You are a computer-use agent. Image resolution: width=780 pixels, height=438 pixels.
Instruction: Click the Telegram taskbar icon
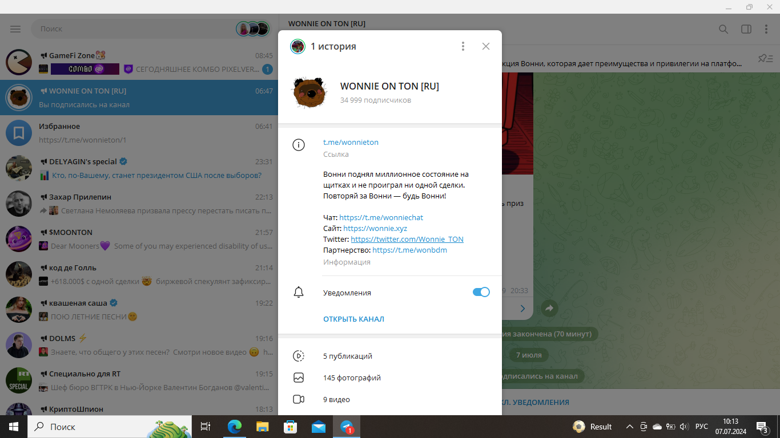point(346,427)
